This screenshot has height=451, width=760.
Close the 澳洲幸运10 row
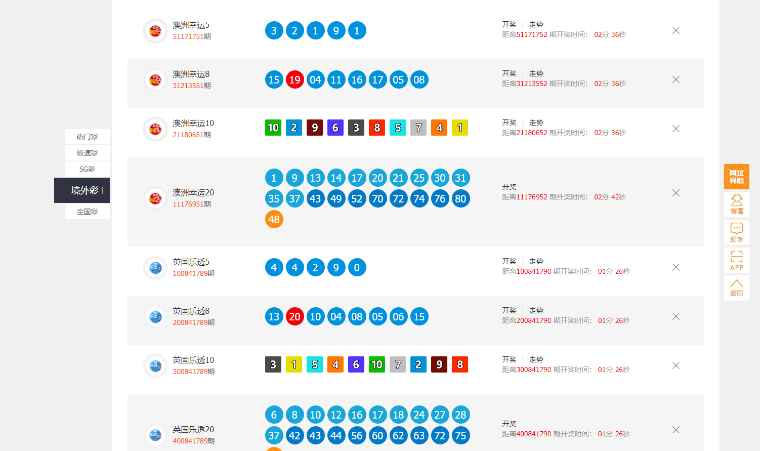[675, 129]
